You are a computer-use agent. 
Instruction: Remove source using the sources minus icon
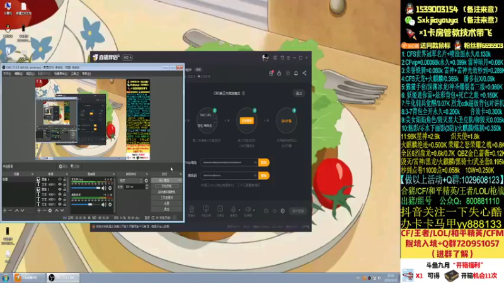[x=44, y=211]
